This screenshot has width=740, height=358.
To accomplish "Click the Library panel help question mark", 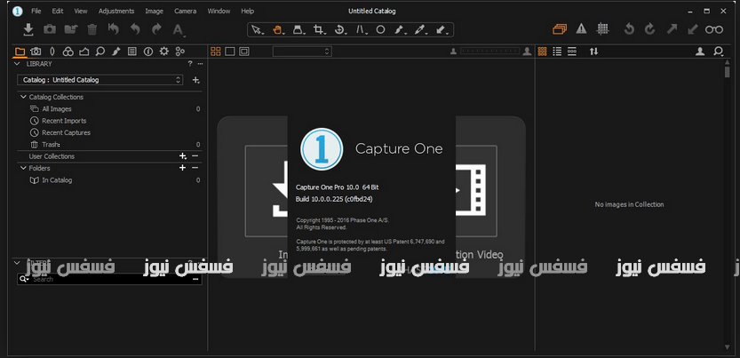I will point(190,64).
